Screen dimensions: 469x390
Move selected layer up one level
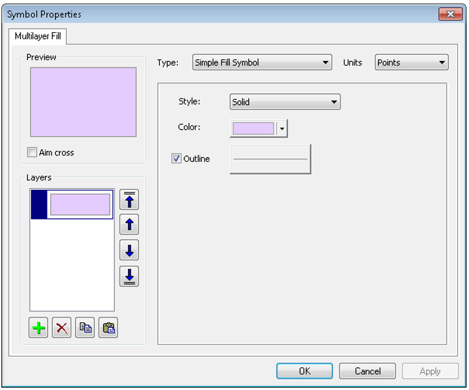coord(129,225)
